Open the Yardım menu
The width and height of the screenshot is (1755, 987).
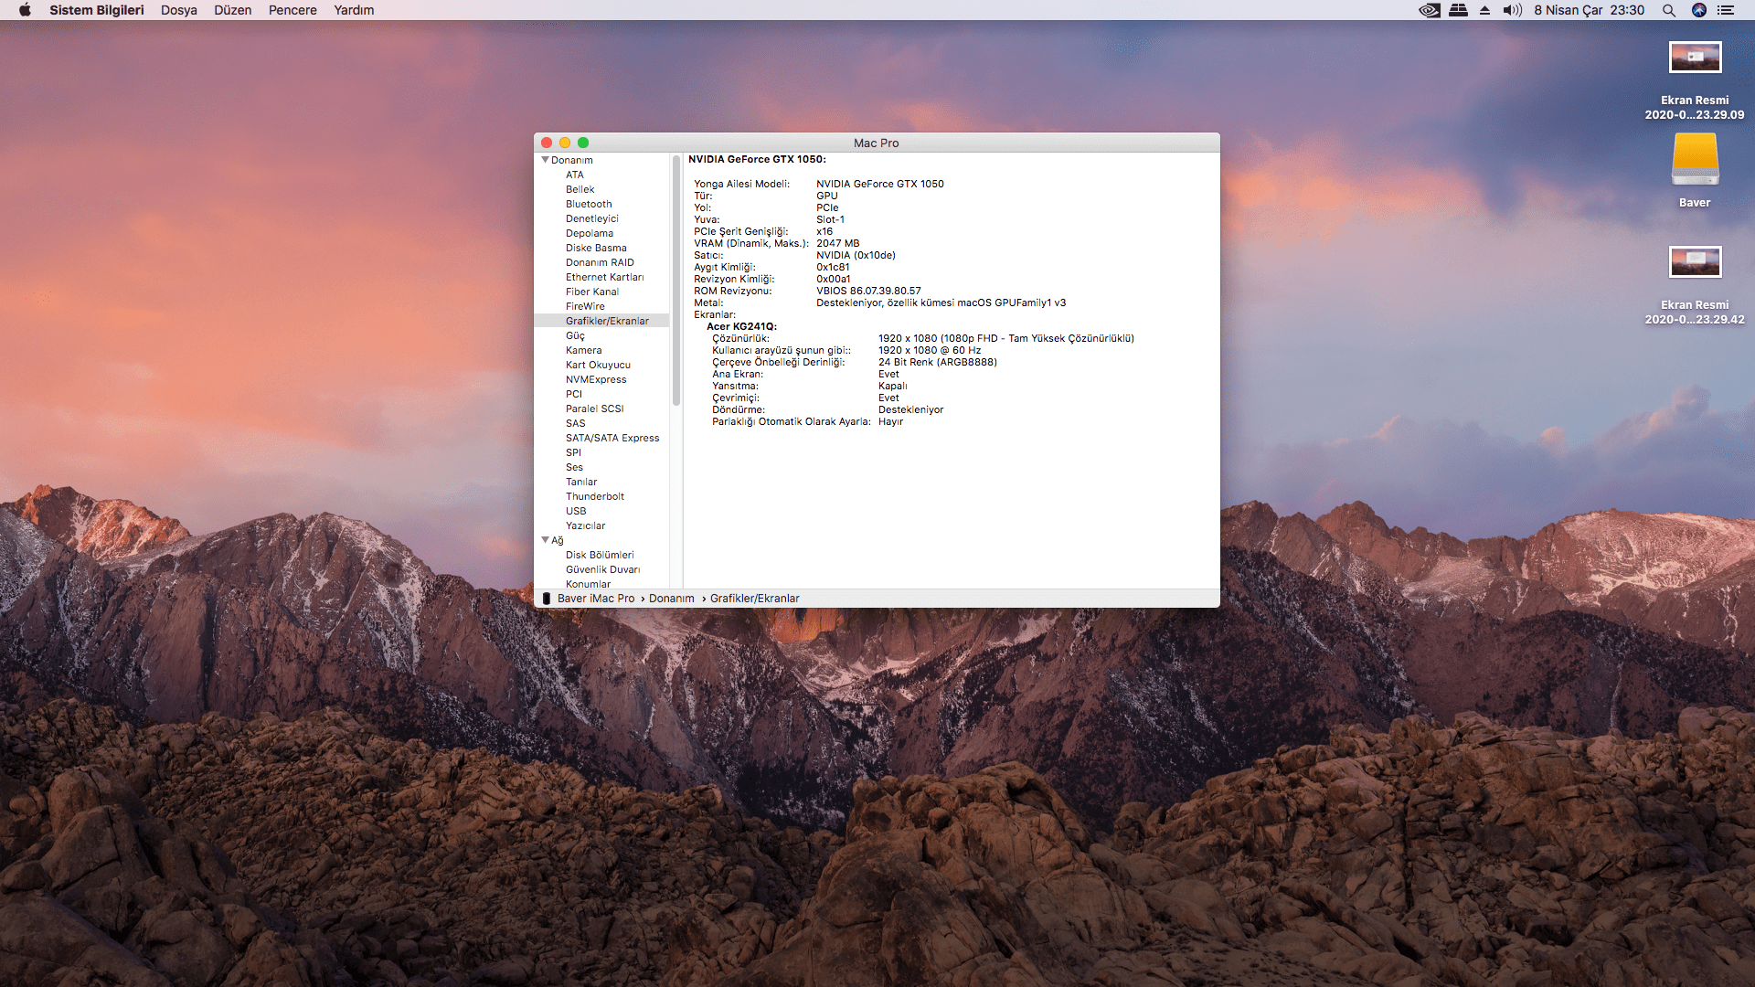(x=354, y=10)
